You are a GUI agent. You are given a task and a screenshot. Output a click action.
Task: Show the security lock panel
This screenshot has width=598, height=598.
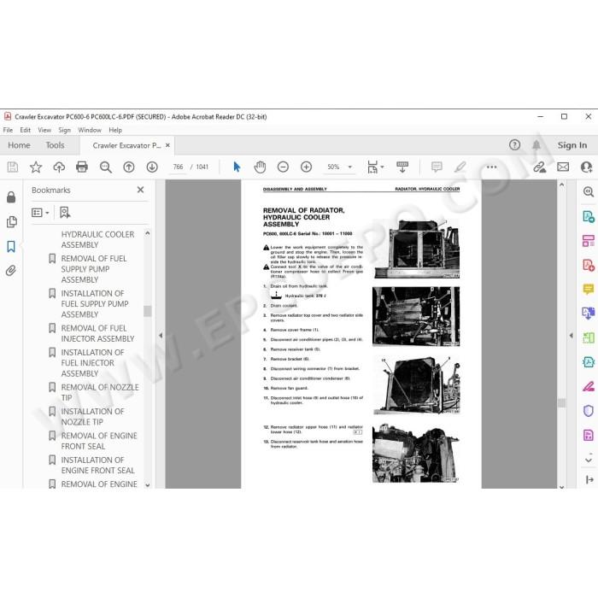pos(11,196)
